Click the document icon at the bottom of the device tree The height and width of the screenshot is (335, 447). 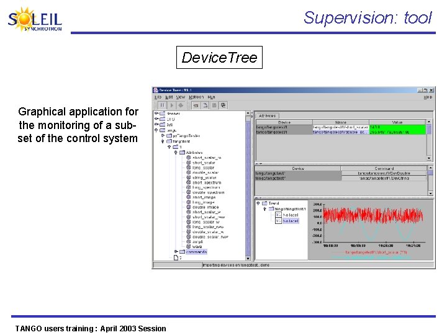pos(176,257)
